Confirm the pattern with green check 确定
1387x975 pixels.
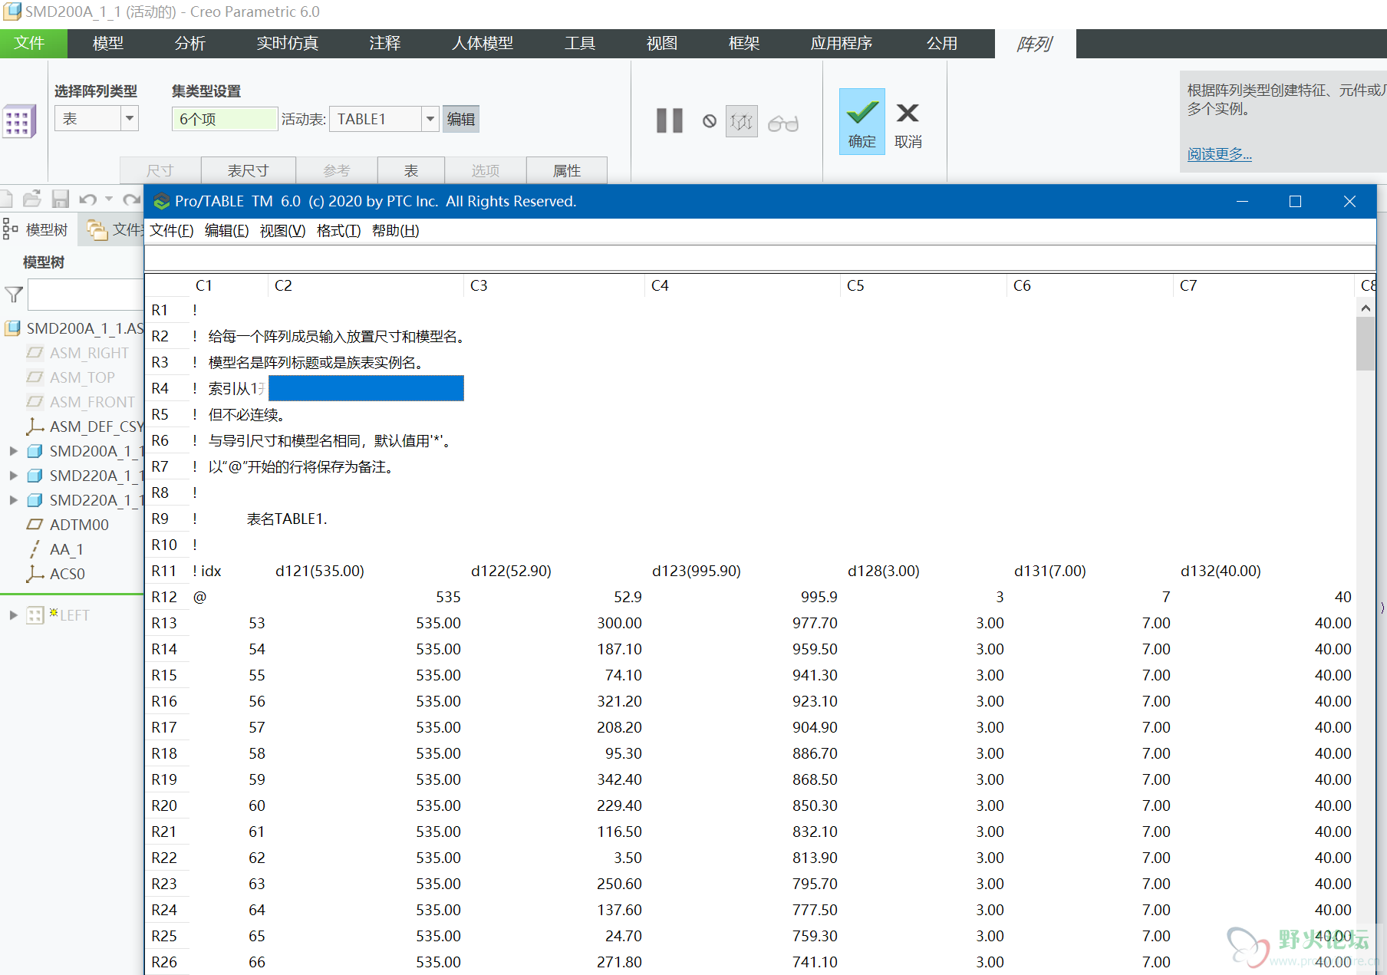(x=862, y=121)
